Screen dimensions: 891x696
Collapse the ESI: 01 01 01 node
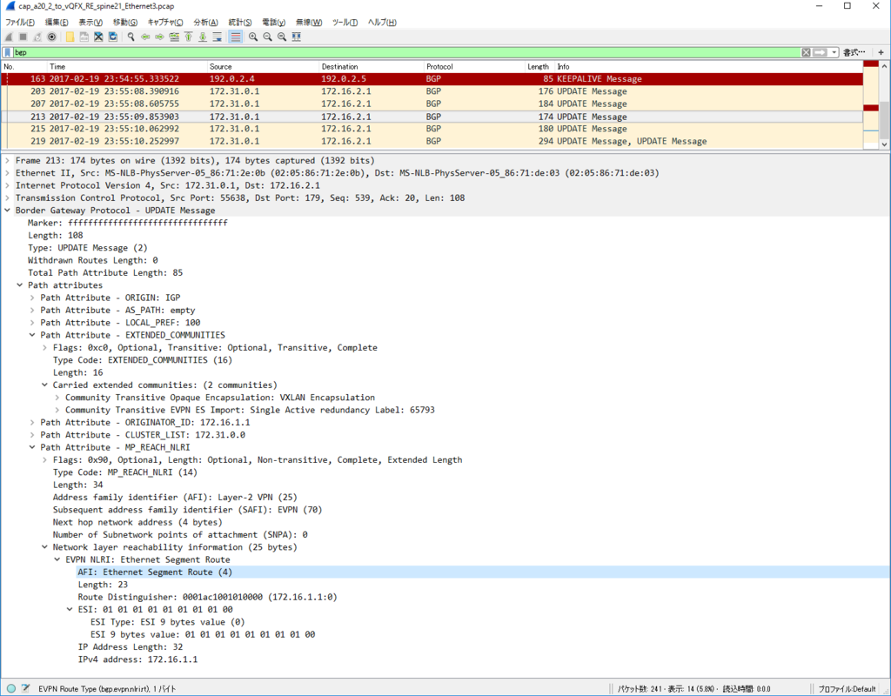click(x=70, y=610)
